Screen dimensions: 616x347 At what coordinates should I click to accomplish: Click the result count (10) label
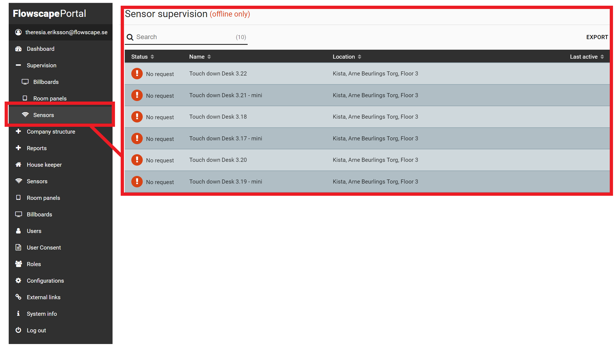coord(241,37)
